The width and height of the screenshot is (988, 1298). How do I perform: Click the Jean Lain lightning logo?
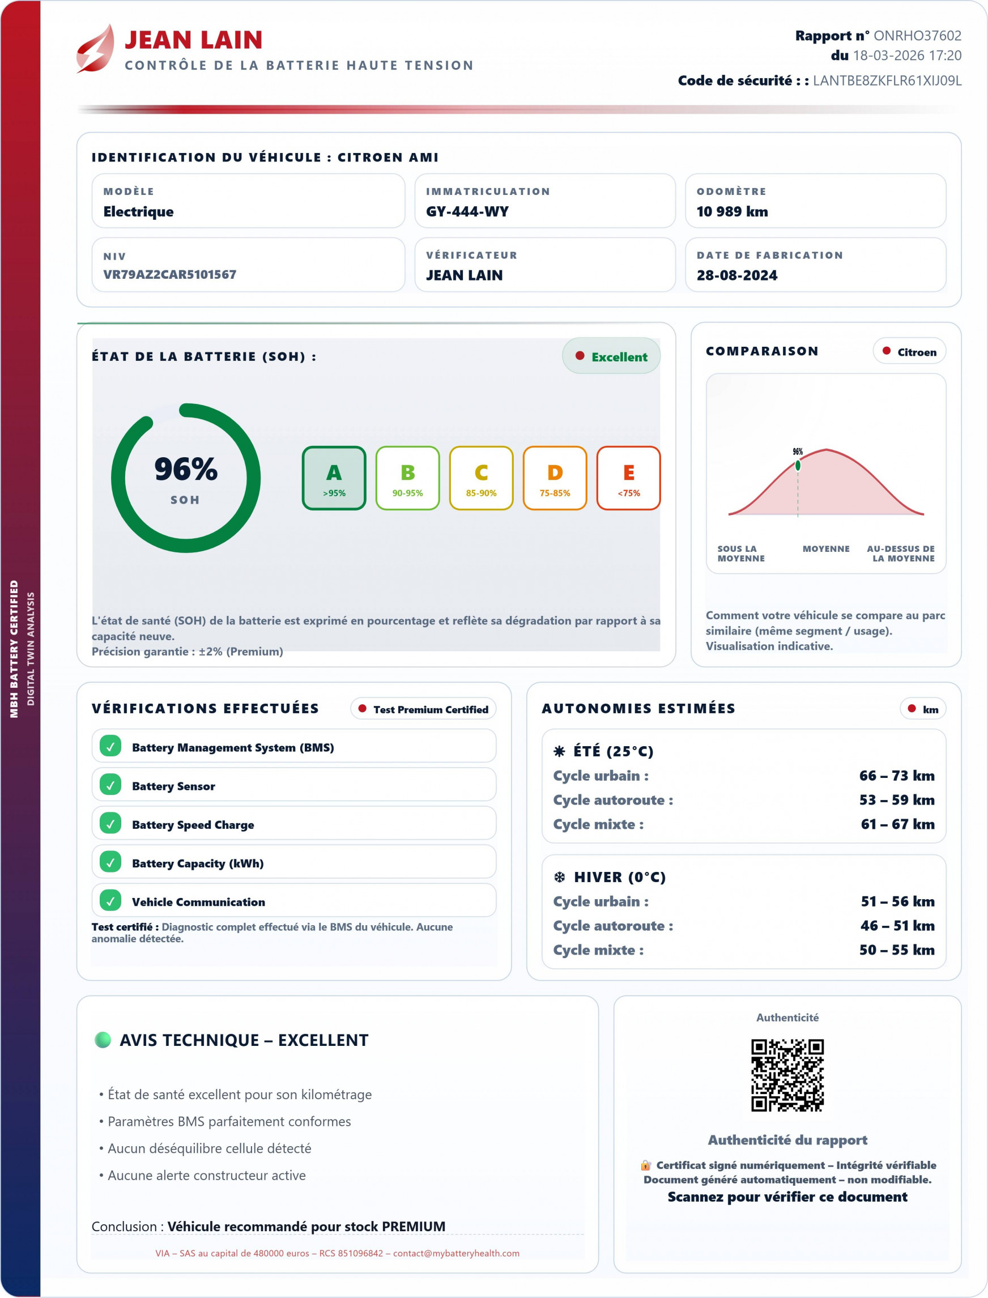pyautogui.click(x=95, y=49)
